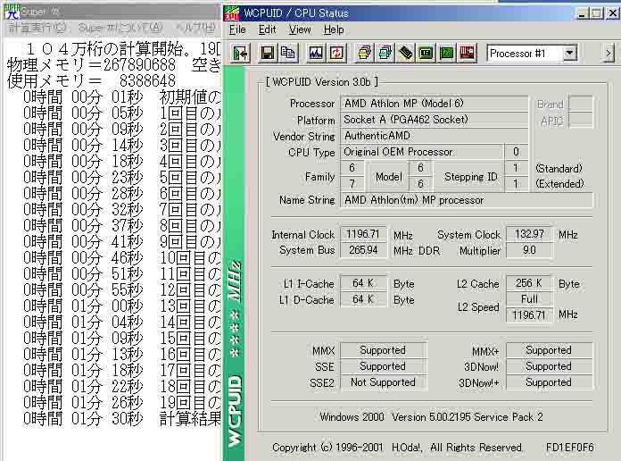Click the MMX Supported field
Viewport: 621px width, 461px height.
383,350
